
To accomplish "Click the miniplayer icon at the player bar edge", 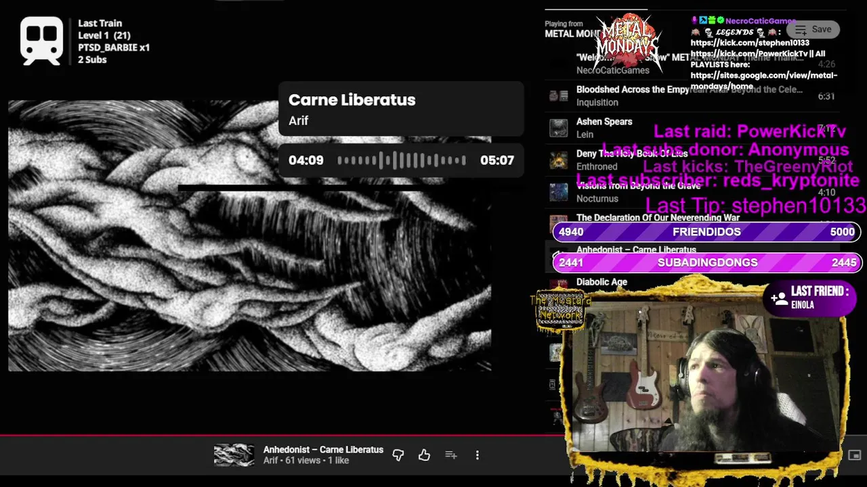I will click(x=855, y=455).
